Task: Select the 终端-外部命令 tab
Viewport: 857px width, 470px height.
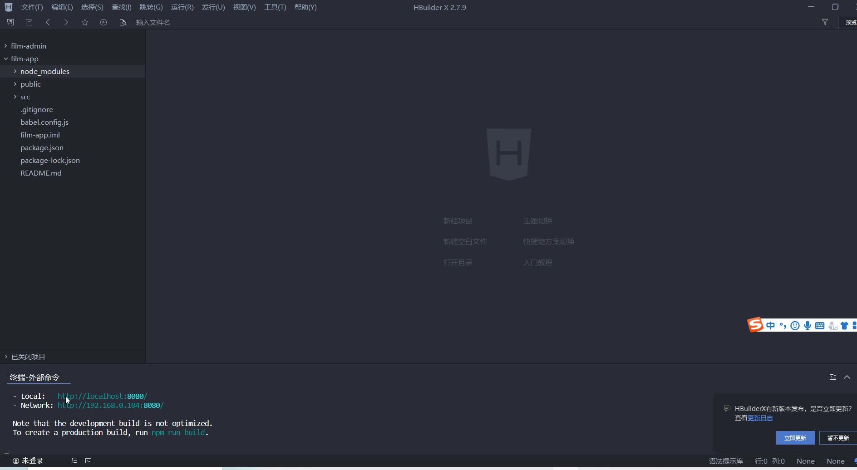Action: (34, 377)
